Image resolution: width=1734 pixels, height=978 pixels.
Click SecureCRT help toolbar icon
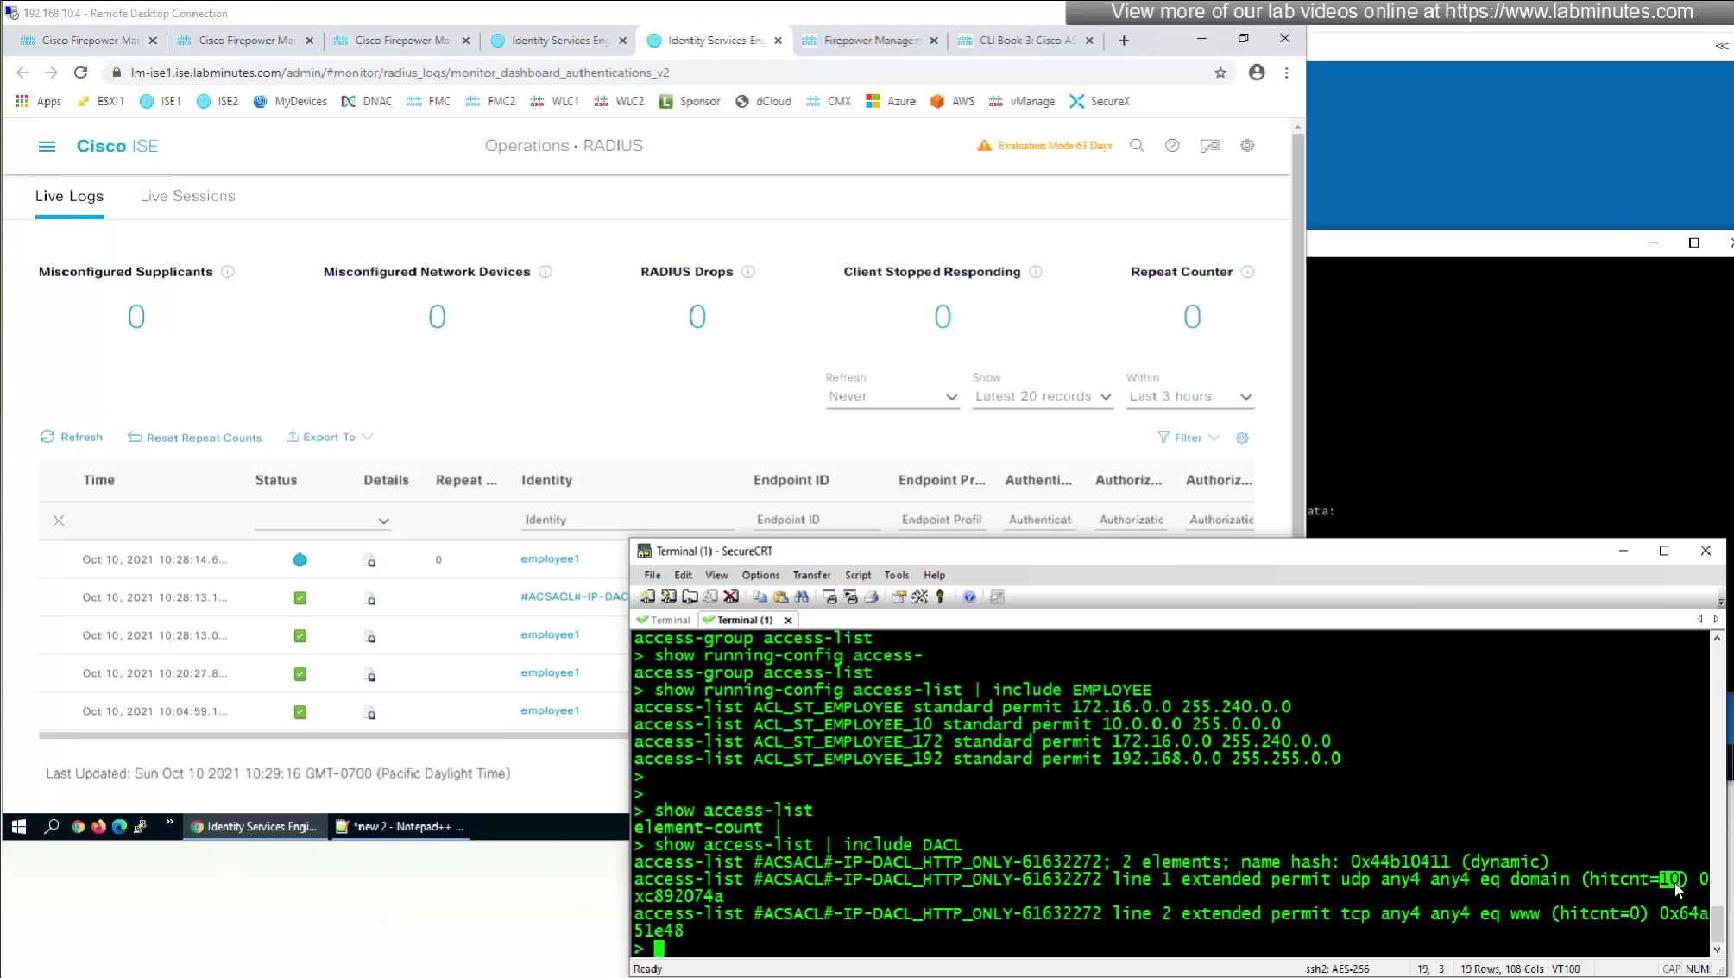pyautogui.click(x=969, y=596)
